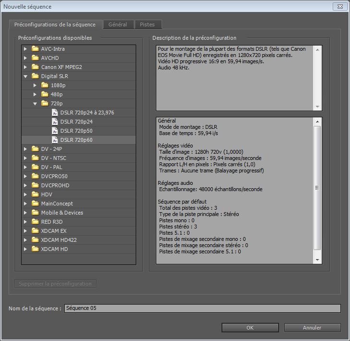Click the 720p folder icon
This screenshot has width=350, height=341.
click(45, 103)
